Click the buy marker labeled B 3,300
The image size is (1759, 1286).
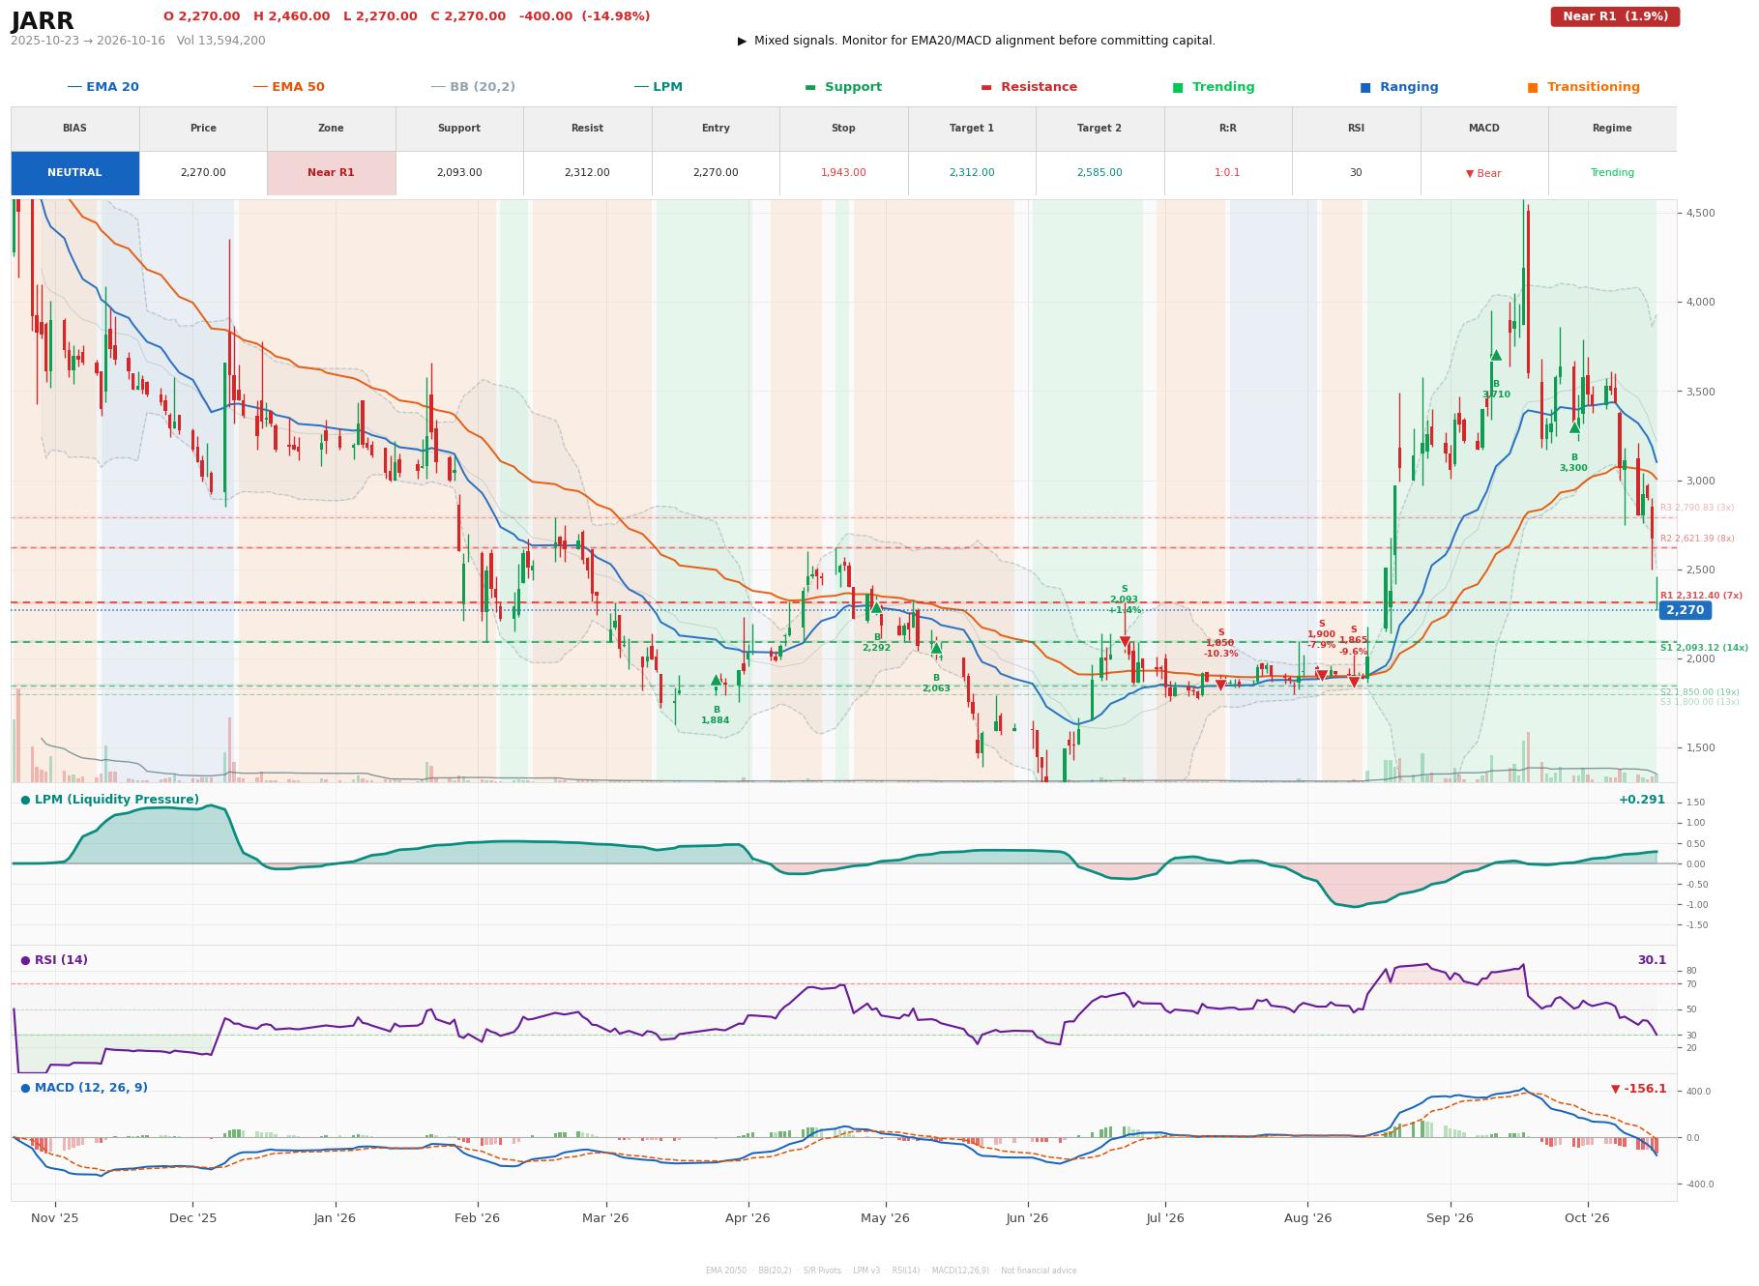point(1573,426)
